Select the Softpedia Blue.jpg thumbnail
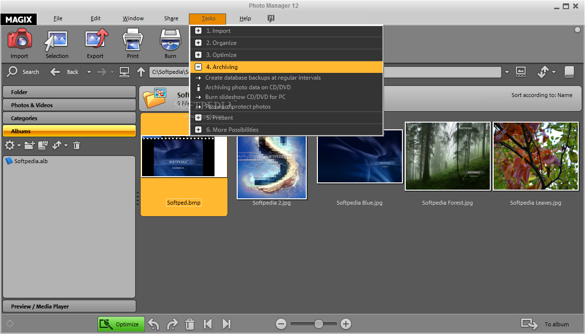 [359, 157]
